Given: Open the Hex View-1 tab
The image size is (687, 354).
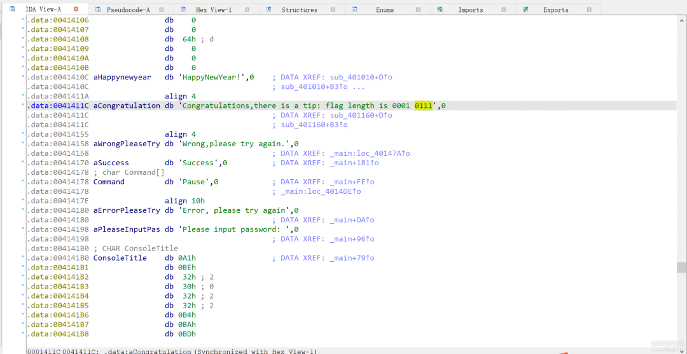Looking at the screenshot, I should 213,10.
